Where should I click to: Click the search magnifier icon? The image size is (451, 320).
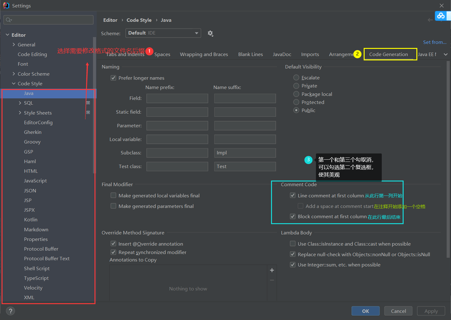[9, 20]
